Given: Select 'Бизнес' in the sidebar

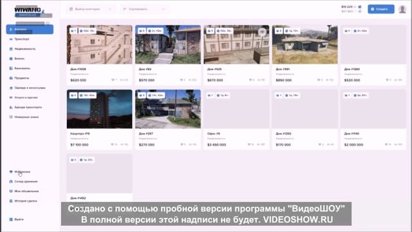Looking at the screenshot, I should 19,59.
